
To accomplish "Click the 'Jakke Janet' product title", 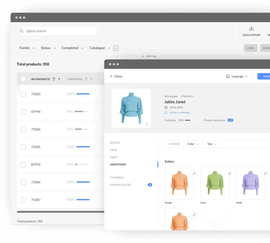I will click(x=175, y=102).
